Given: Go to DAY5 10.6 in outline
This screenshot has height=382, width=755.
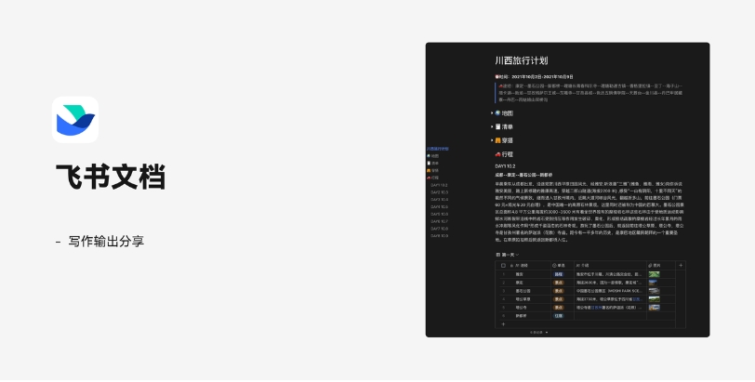Looking at the screenshot, I should (439, 214).
